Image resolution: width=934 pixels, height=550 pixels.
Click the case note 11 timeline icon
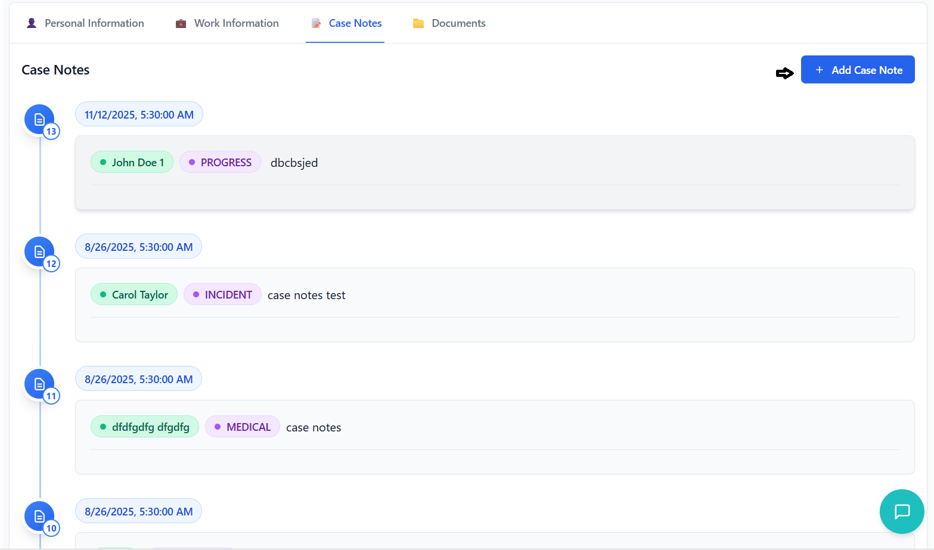39,384
